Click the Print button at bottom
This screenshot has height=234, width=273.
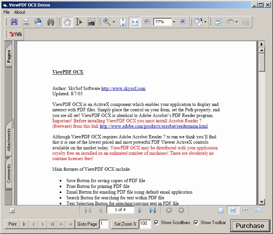point(13,224)
